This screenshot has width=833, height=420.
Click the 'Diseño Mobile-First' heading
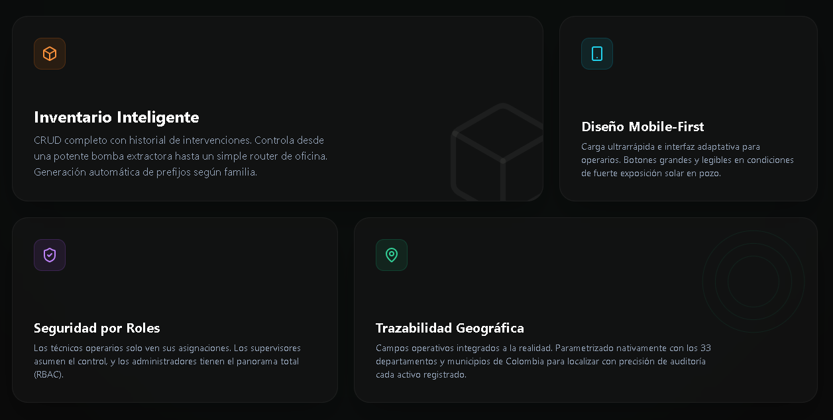643,127
